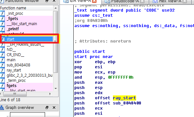Click the function icon beside sub_8048408
194x117 pixels.
2,65
